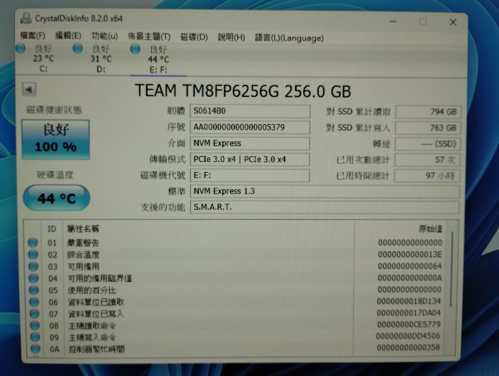Open the 佈景主題(T) menu
The width and height of the screenshot is (499, 376).
pos(149,36)
